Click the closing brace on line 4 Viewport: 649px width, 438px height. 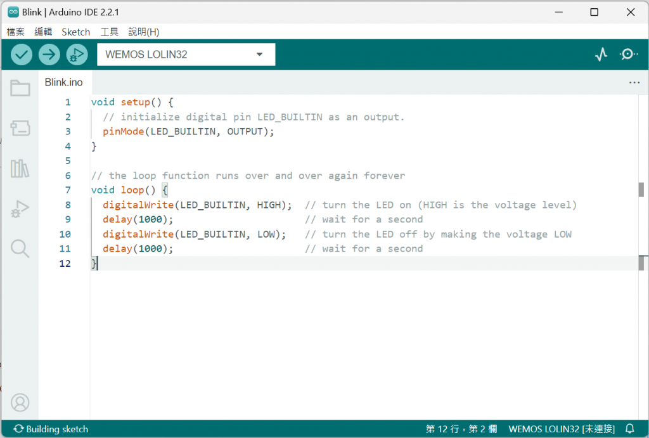(94, 146)
